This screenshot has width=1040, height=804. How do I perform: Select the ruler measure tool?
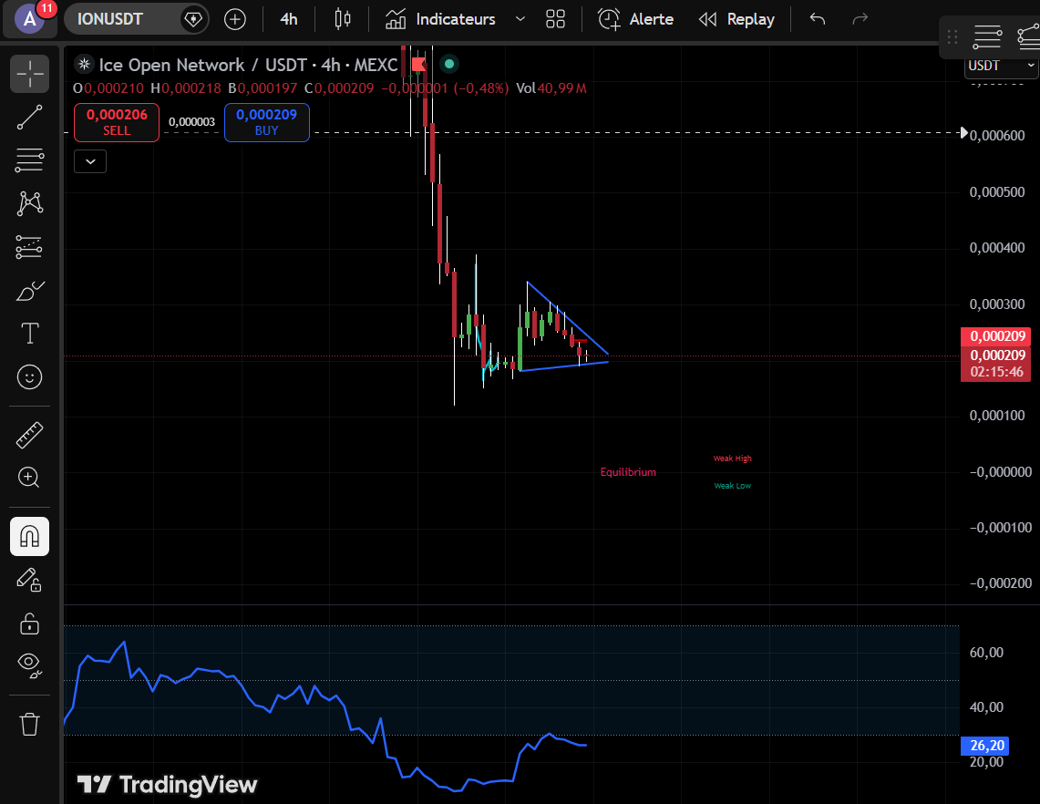(x=29, y=435)
